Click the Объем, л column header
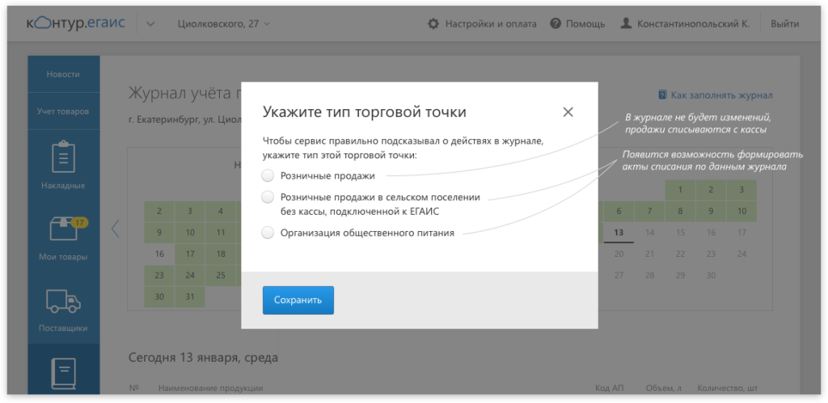This screenshot has width=828, height=403. click(x=663, y=388)
